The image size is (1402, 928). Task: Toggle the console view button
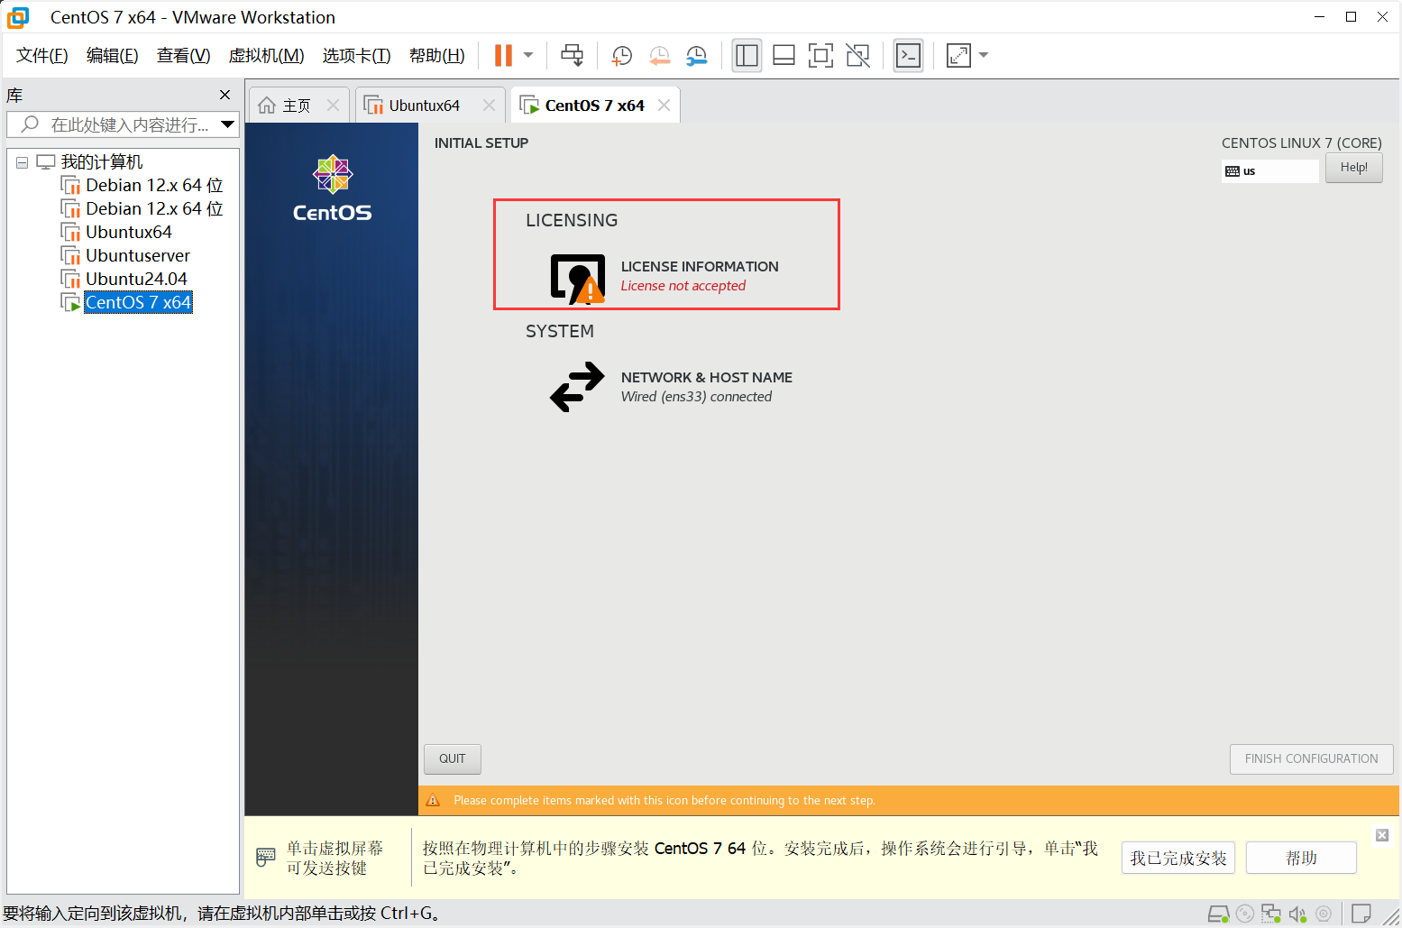(x=908, y=56)
